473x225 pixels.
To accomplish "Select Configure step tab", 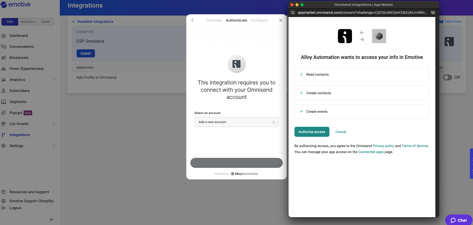I will (x=259, y=20).
